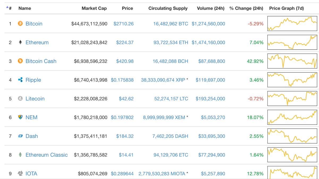Image resolution: width=319 pixels, height=179 pixels.
Task: Open the Ethereum coin page link
Action: [x=37, y=42]
